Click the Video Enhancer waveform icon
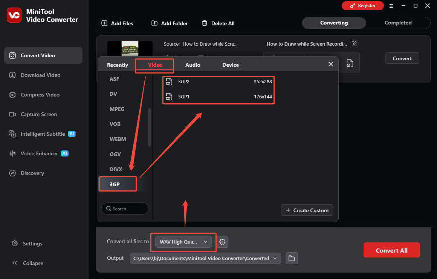This screenshot has width=437, height=279. (12, 153)
